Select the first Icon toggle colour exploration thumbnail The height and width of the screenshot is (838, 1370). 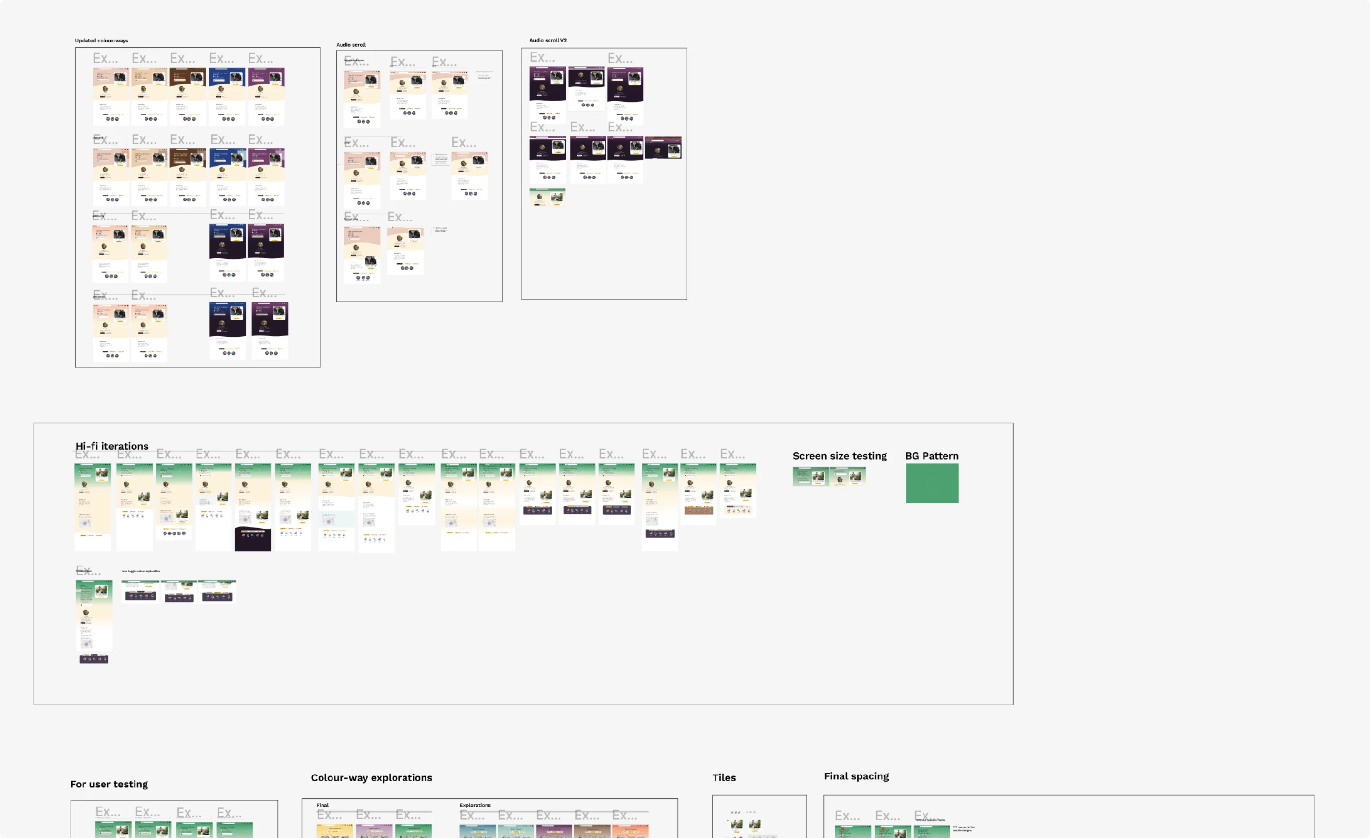coord(140,592)
